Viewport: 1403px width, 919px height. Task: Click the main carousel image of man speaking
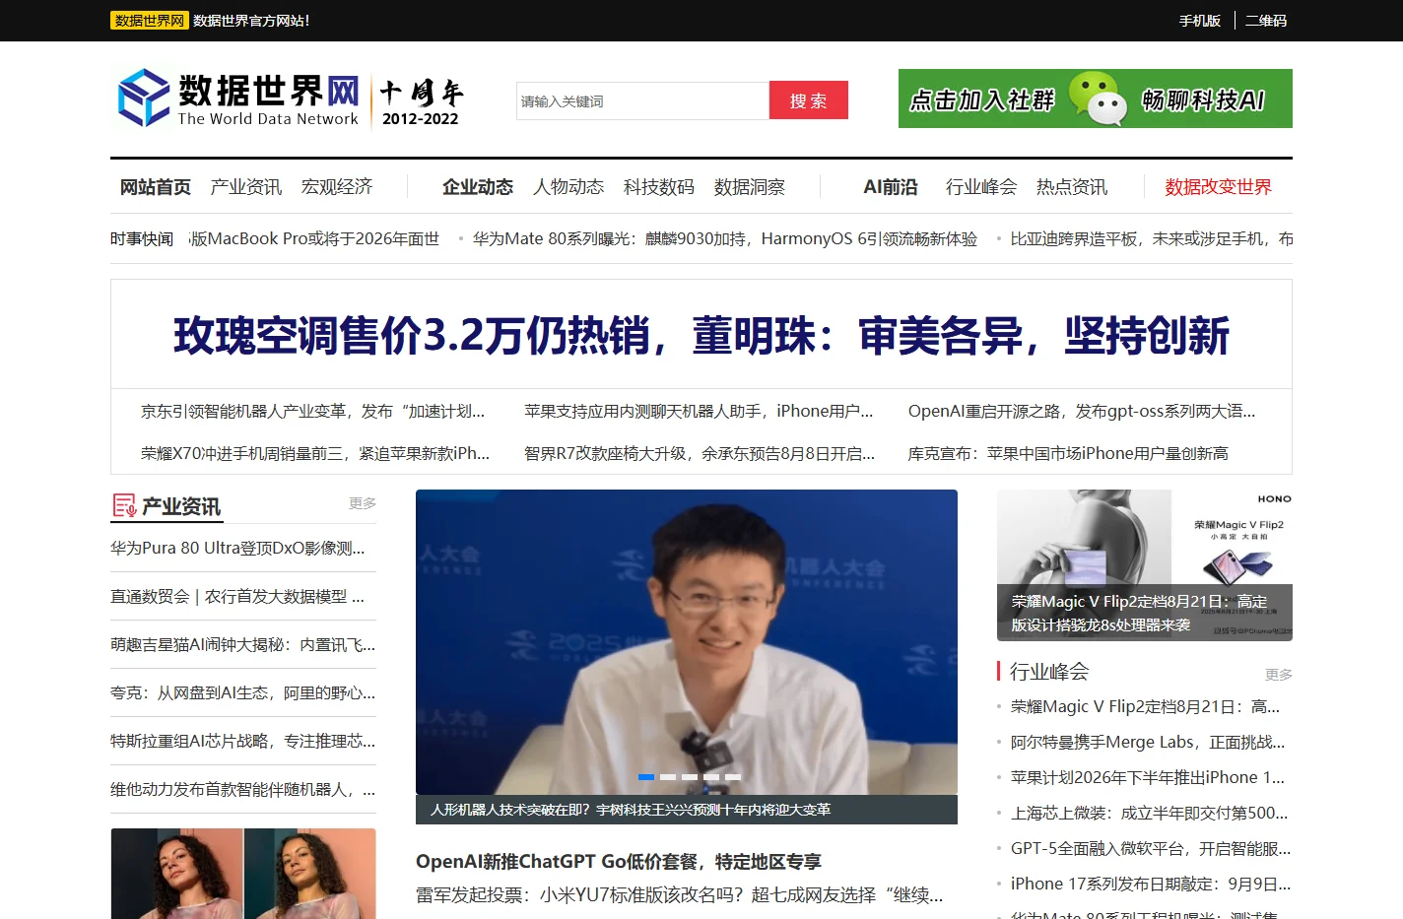687,642
